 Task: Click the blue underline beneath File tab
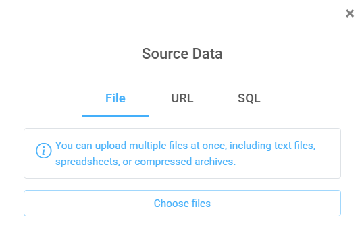115,115
